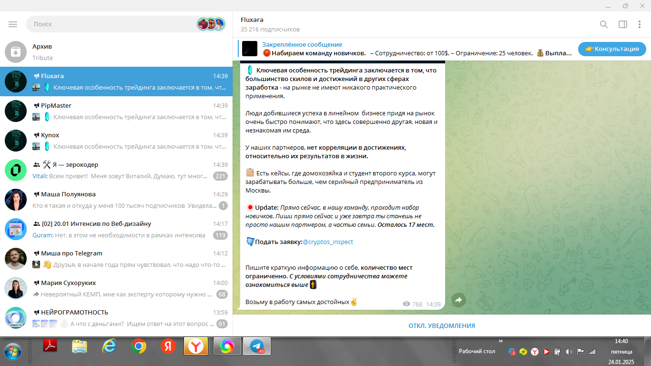Click Маша Полуянова profile photo
651x366 pixels.
click(16, 200)
